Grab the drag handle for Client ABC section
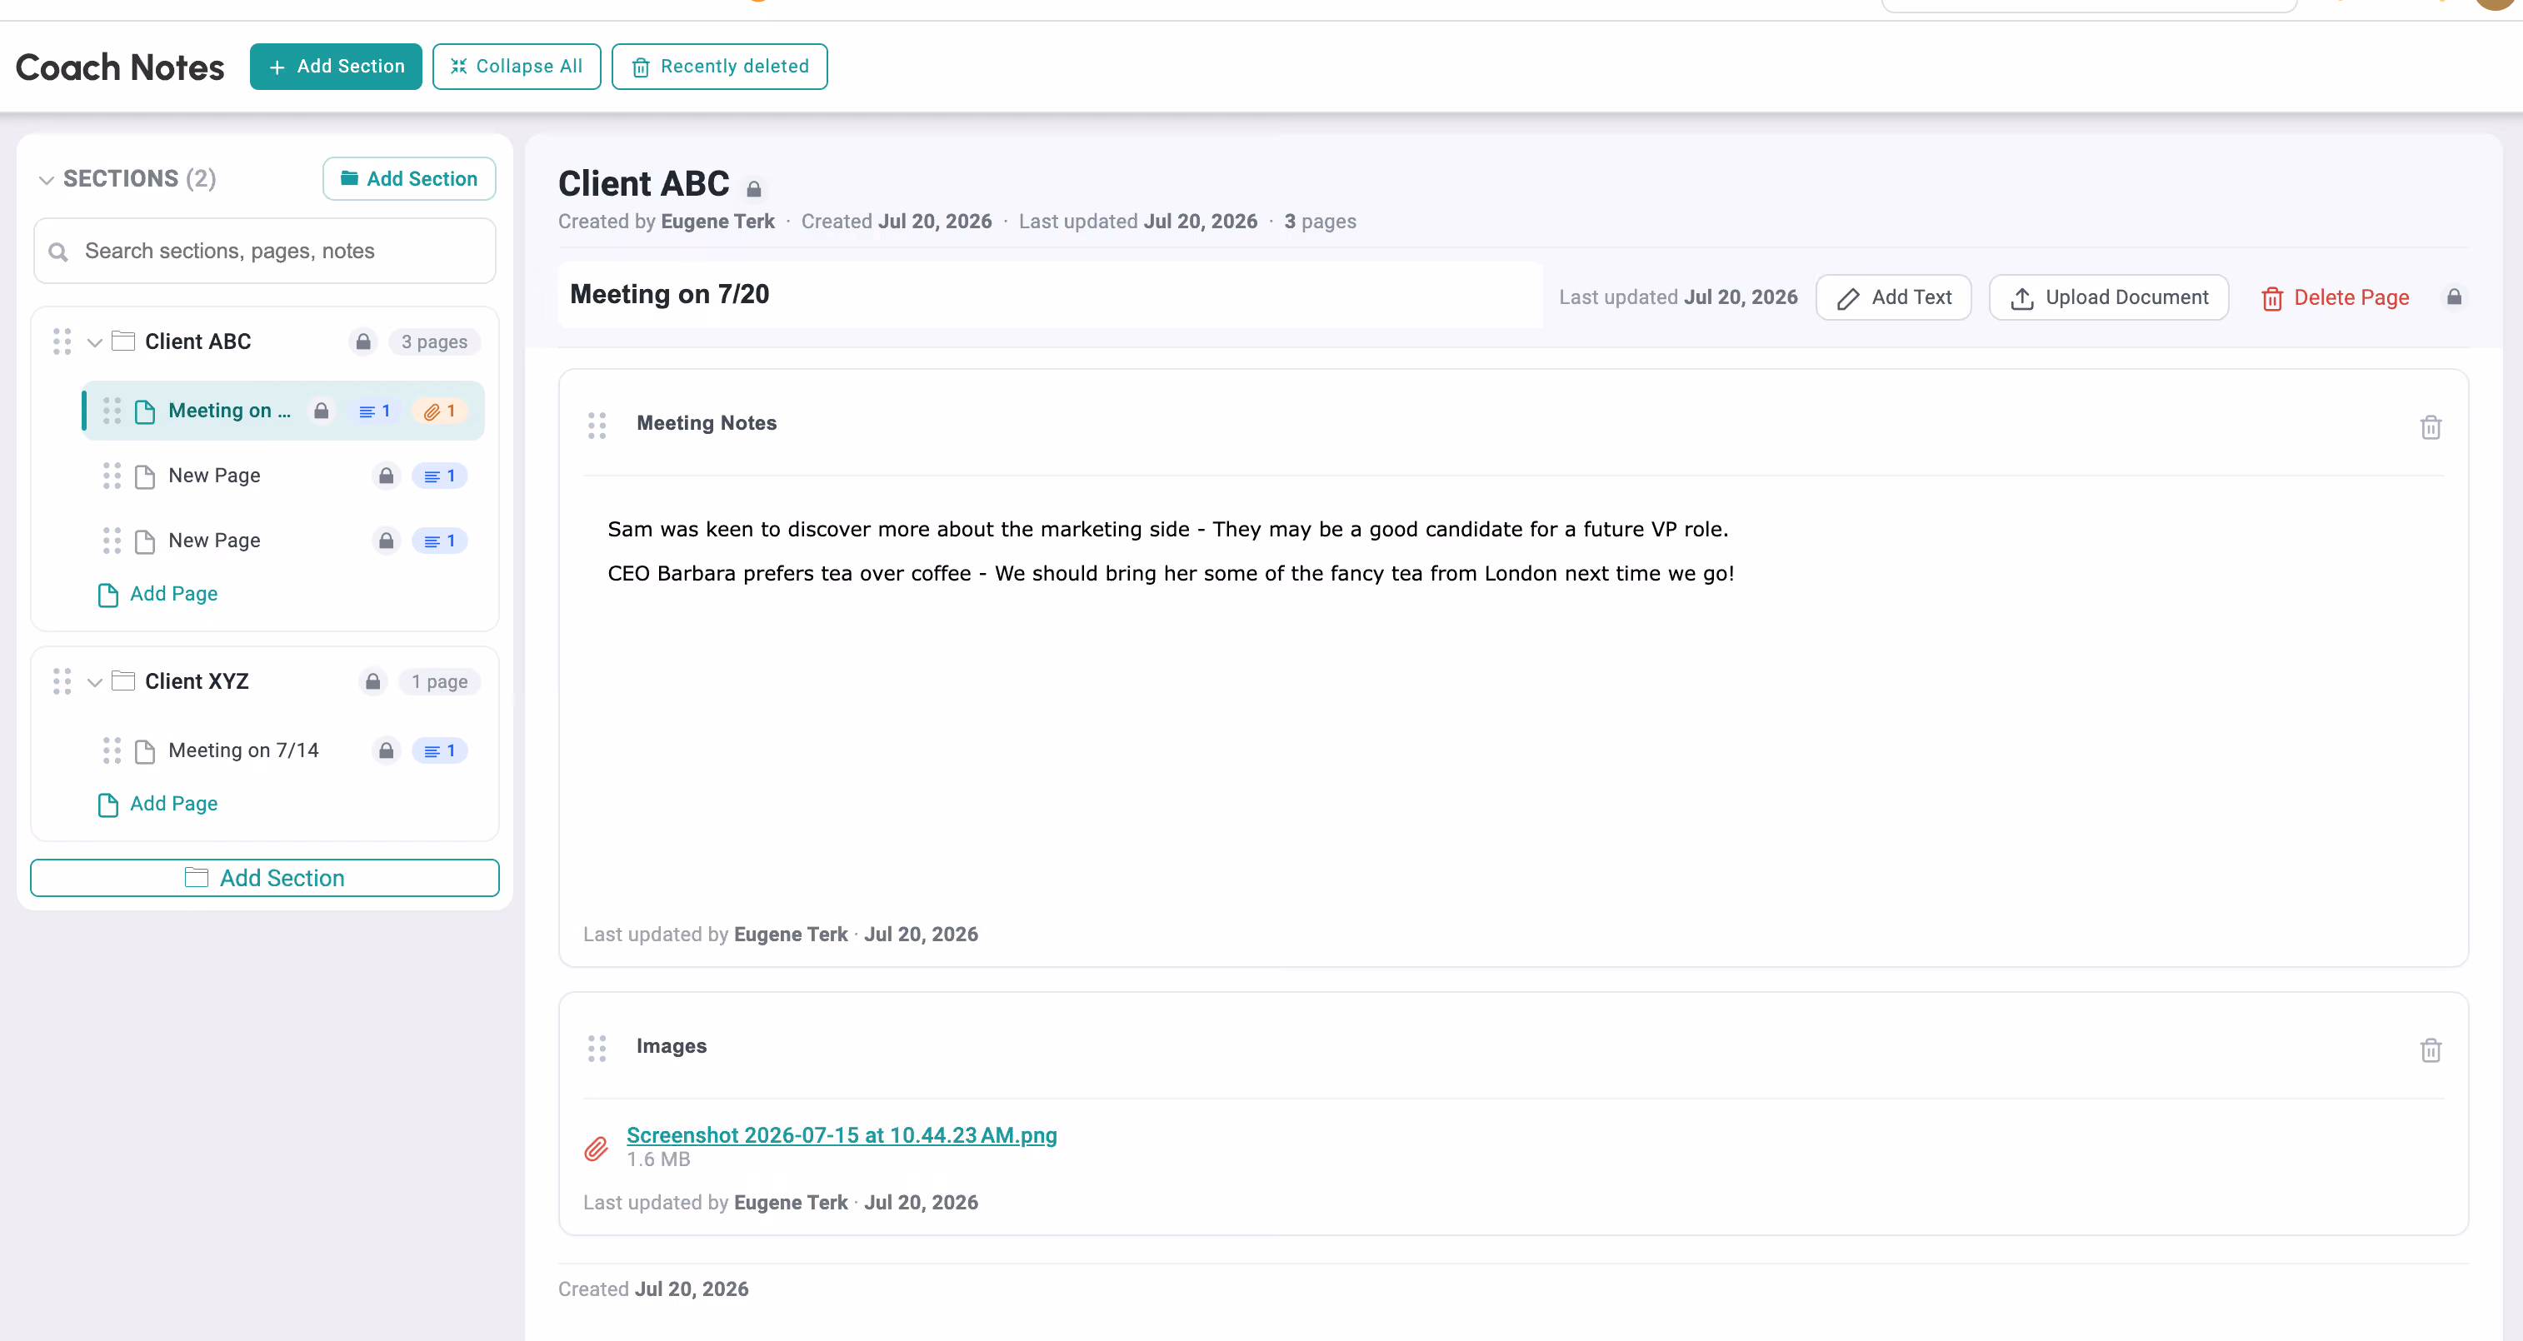This screenshot has height=1341, width=2523. (x=62, y=341)
